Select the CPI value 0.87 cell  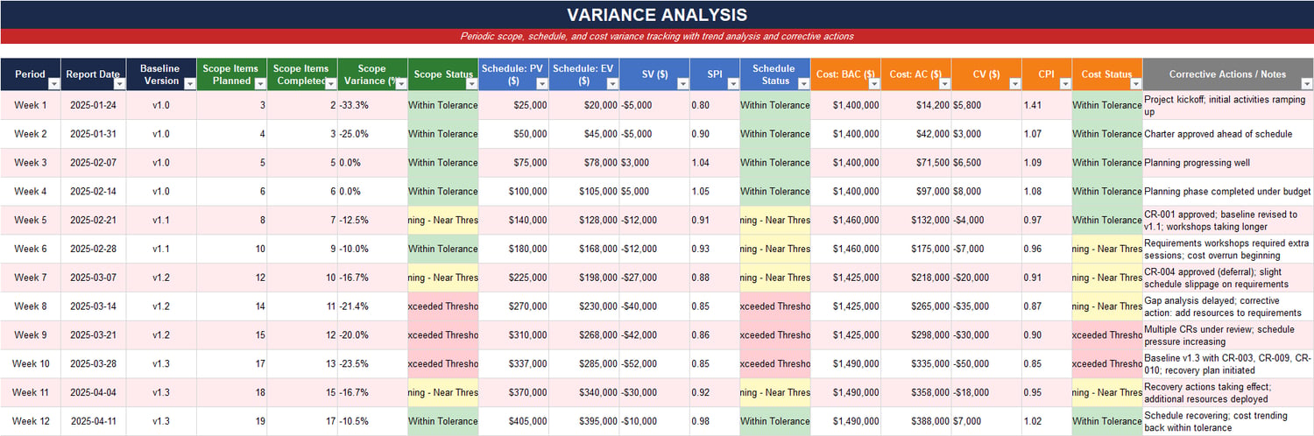coord(1047,306)
